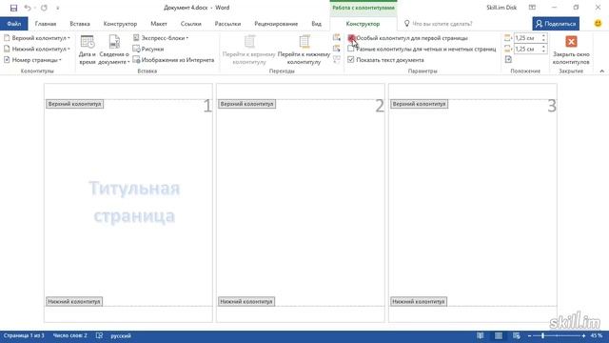Click the zoom in plus button
The height and width of the screenshot is (343, 609).
coord(583,335)
